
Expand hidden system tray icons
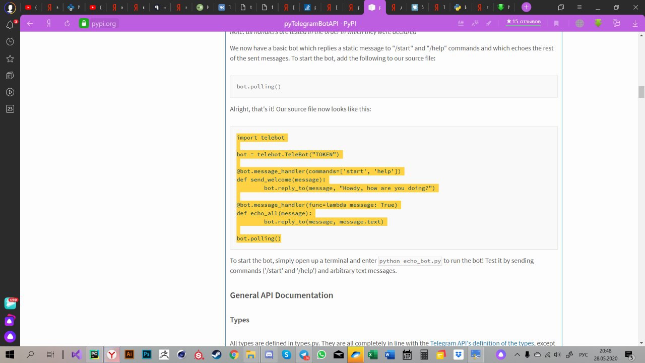coord(518,354)
